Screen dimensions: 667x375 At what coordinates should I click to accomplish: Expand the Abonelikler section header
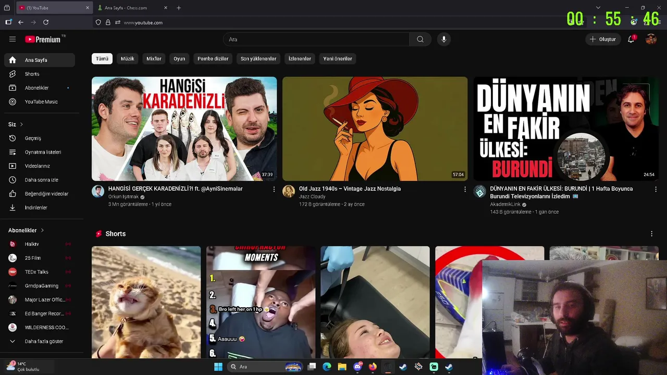[x=26, y=230]
